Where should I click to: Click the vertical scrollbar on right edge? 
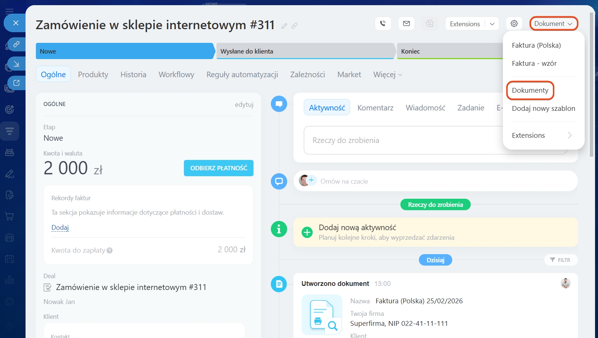591,85
